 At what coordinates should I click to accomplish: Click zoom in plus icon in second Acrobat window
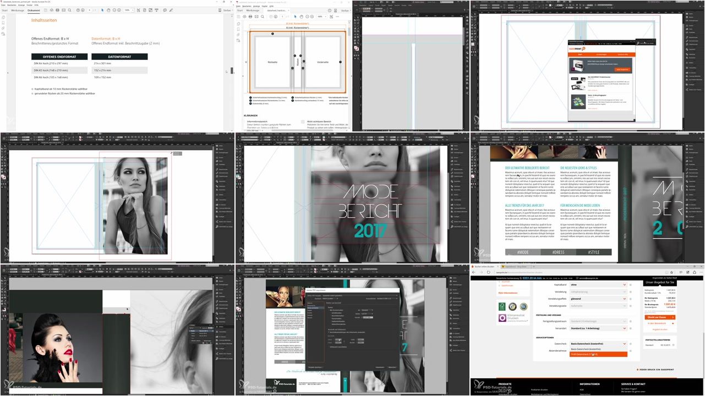click(312, 16)
